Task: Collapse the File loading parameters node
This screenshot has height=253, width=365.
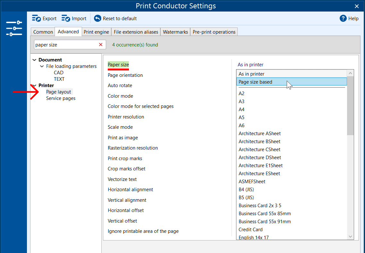Action: tap(42, 66)
